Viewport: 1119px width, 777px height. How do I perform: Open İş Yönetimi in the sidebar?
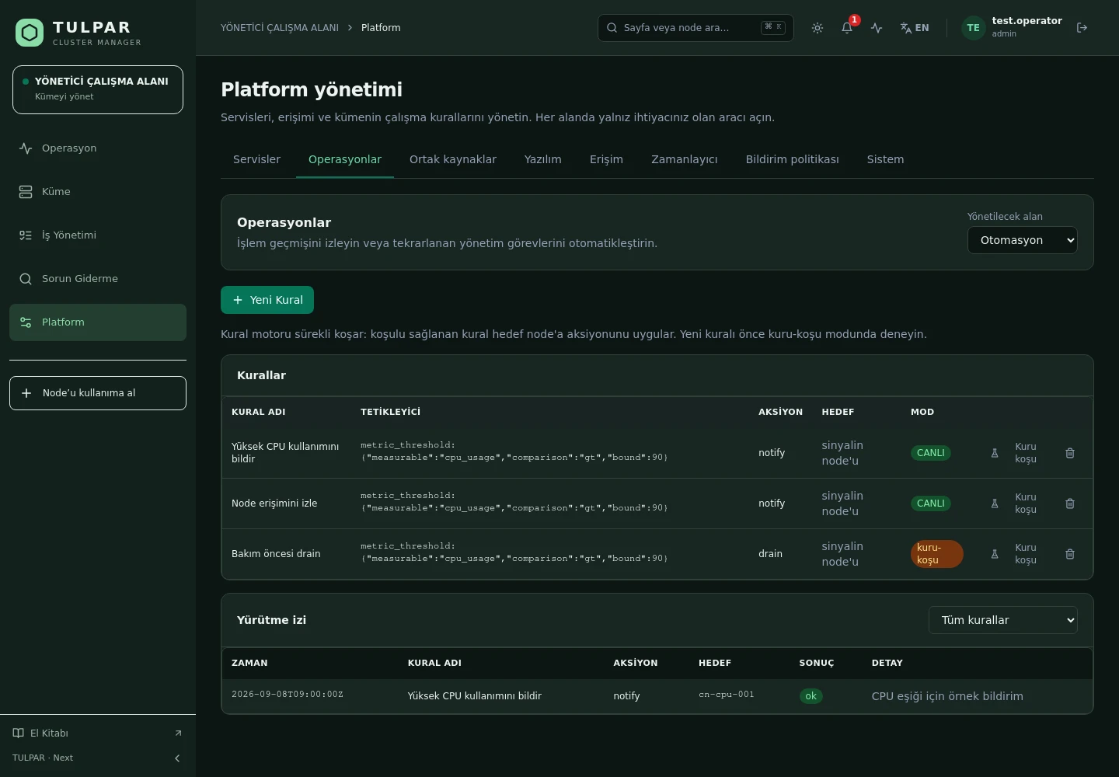(x=98, y=235)
